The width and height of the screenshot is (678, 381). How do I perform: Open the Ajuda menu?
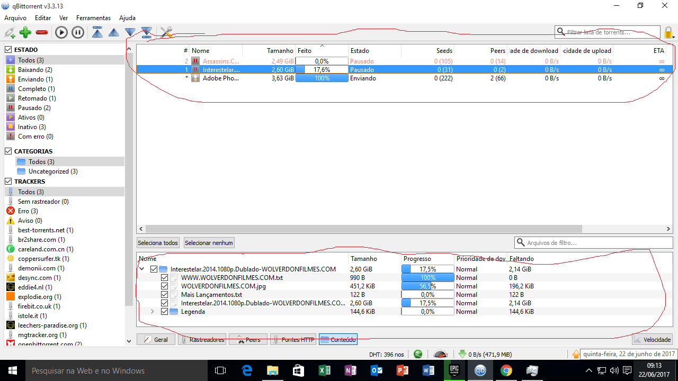coord(127,18)
